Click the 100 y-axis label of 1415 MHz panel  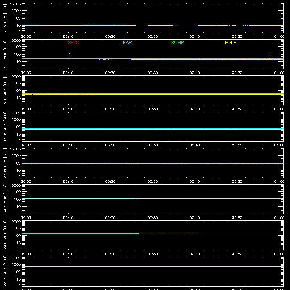(17, 127)
